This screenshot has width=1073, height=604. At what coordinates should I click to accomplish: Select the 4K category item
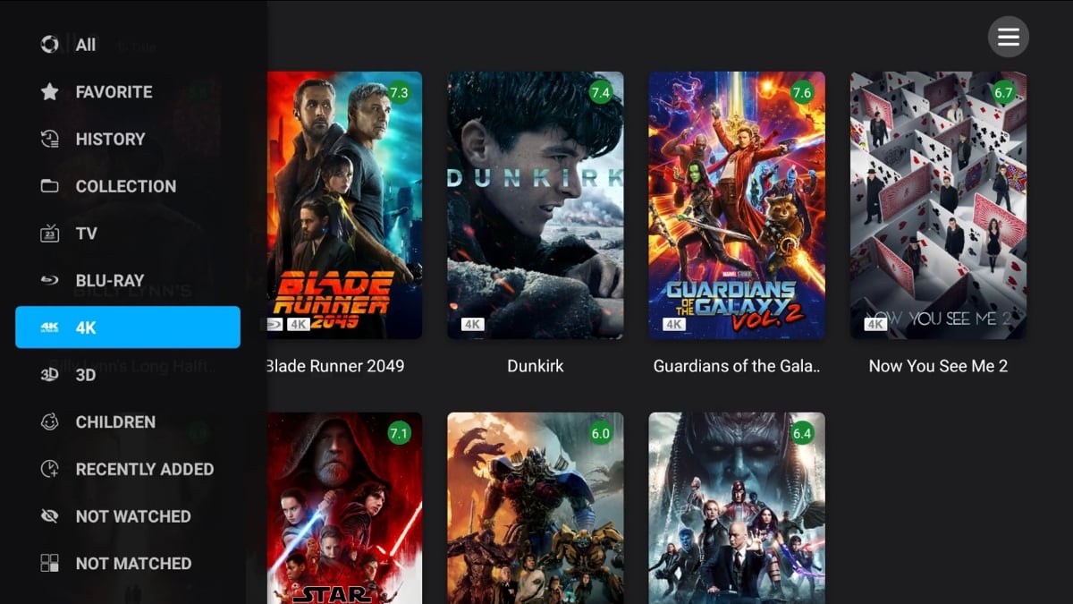coord(128,328)
